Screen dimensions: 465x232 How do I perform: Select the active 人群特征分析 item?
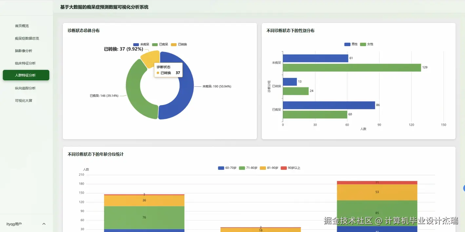26,75
